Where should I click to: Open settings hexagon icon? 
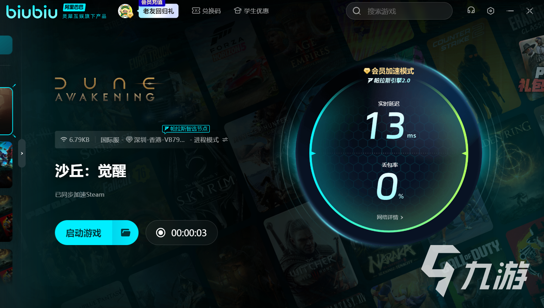click(491, 11)
